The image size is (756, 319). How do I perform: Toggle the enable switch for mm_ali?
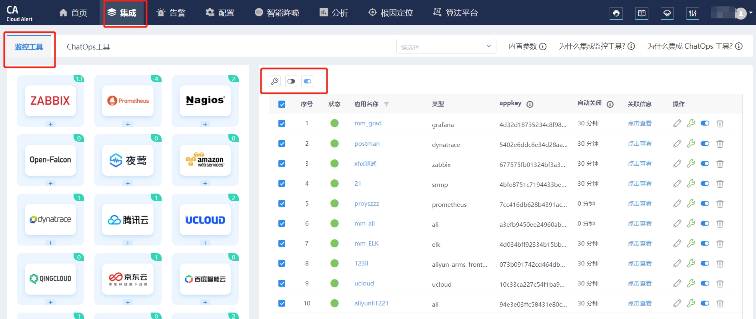point(705,223)
